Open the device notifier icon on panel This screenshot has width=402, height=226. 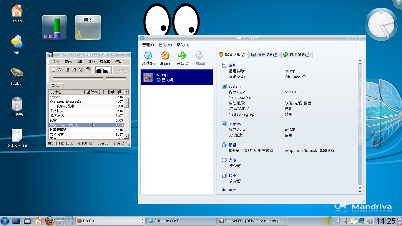(28, 221)
